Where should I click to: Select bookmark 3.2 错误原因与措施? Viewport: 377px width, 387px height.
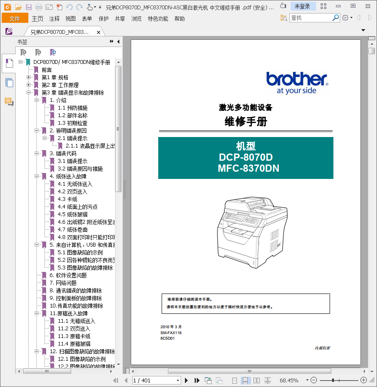[x=80, y=169]
